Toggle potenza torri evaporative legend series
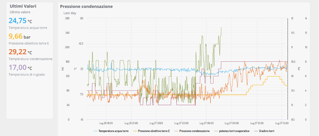This screenshot has width=319, height=136. tap(232, 131)
